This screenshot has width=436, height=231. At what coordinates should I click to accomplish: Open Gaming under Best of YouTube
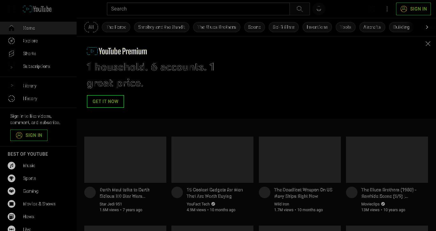[38, 191]
